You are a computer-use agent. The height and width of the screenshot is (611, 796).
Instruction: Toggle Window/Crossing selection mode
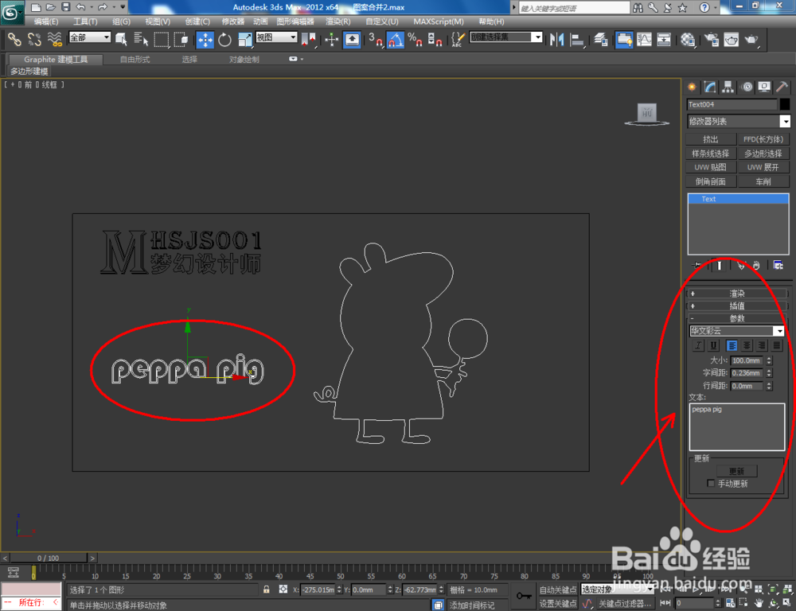tap(181, 39)
